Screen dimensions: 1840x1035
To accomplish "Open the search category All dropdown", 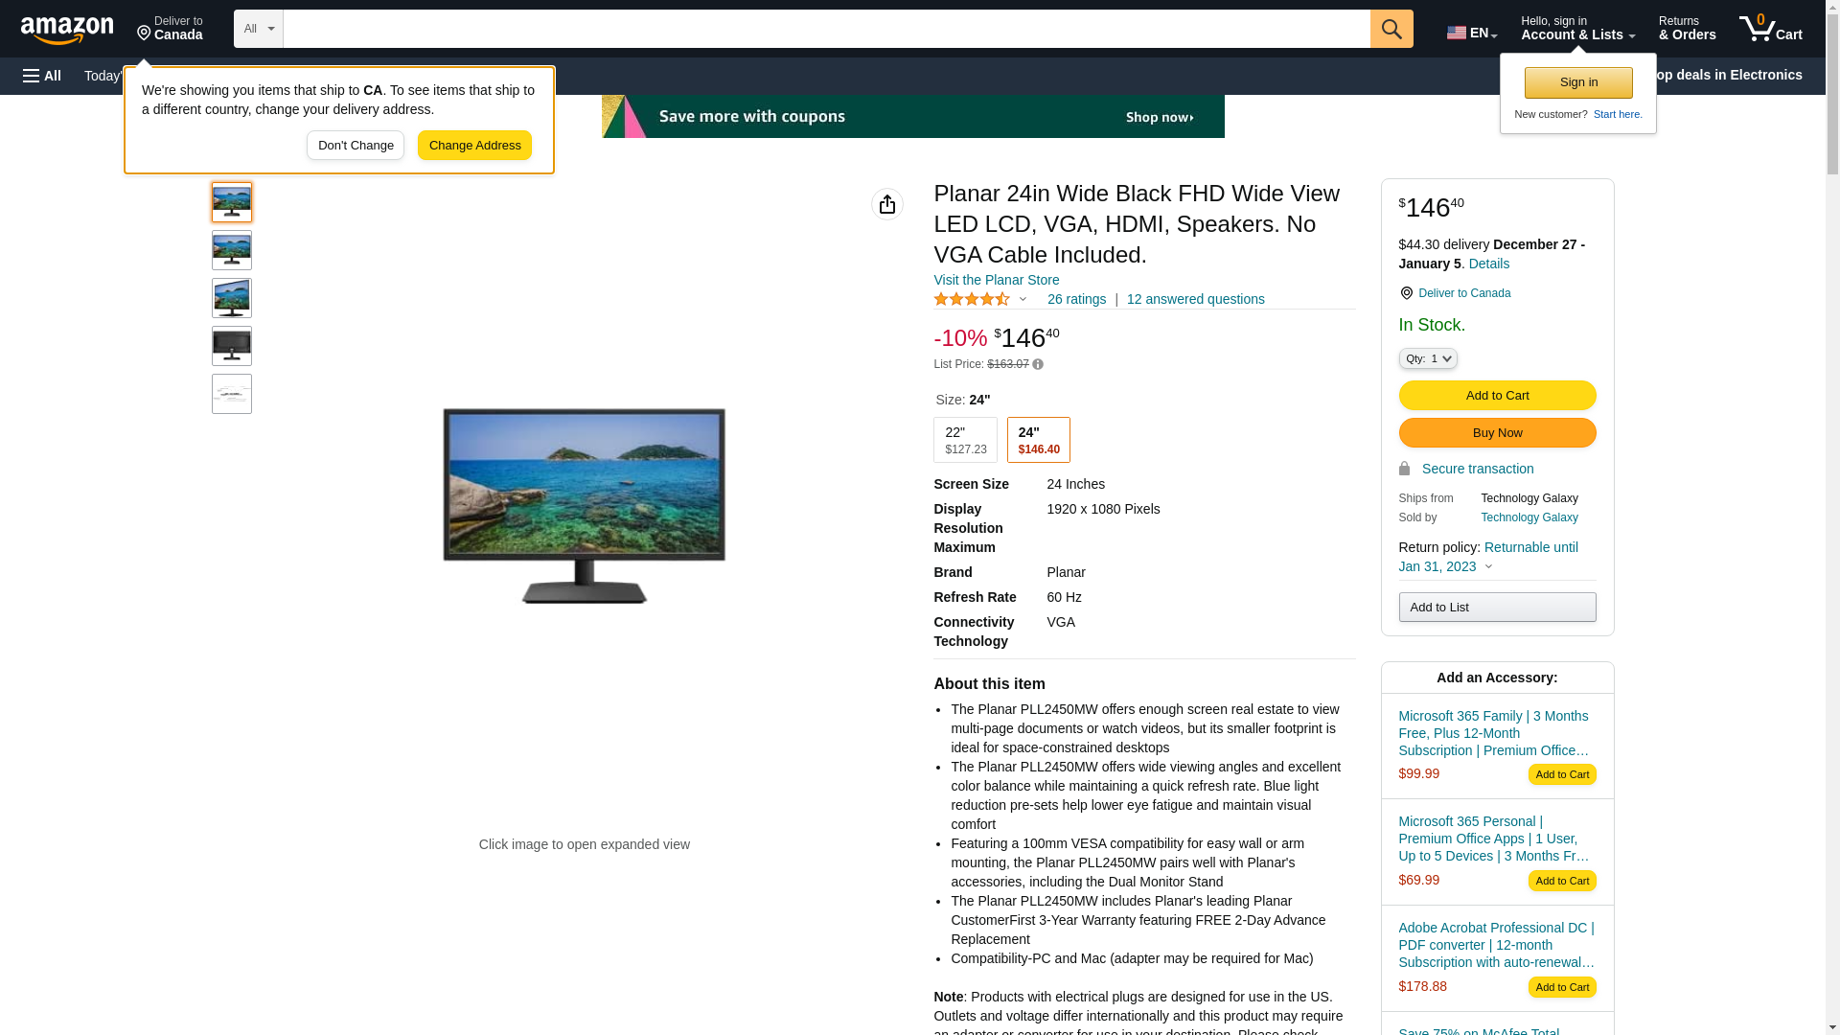I will point(259,29).
